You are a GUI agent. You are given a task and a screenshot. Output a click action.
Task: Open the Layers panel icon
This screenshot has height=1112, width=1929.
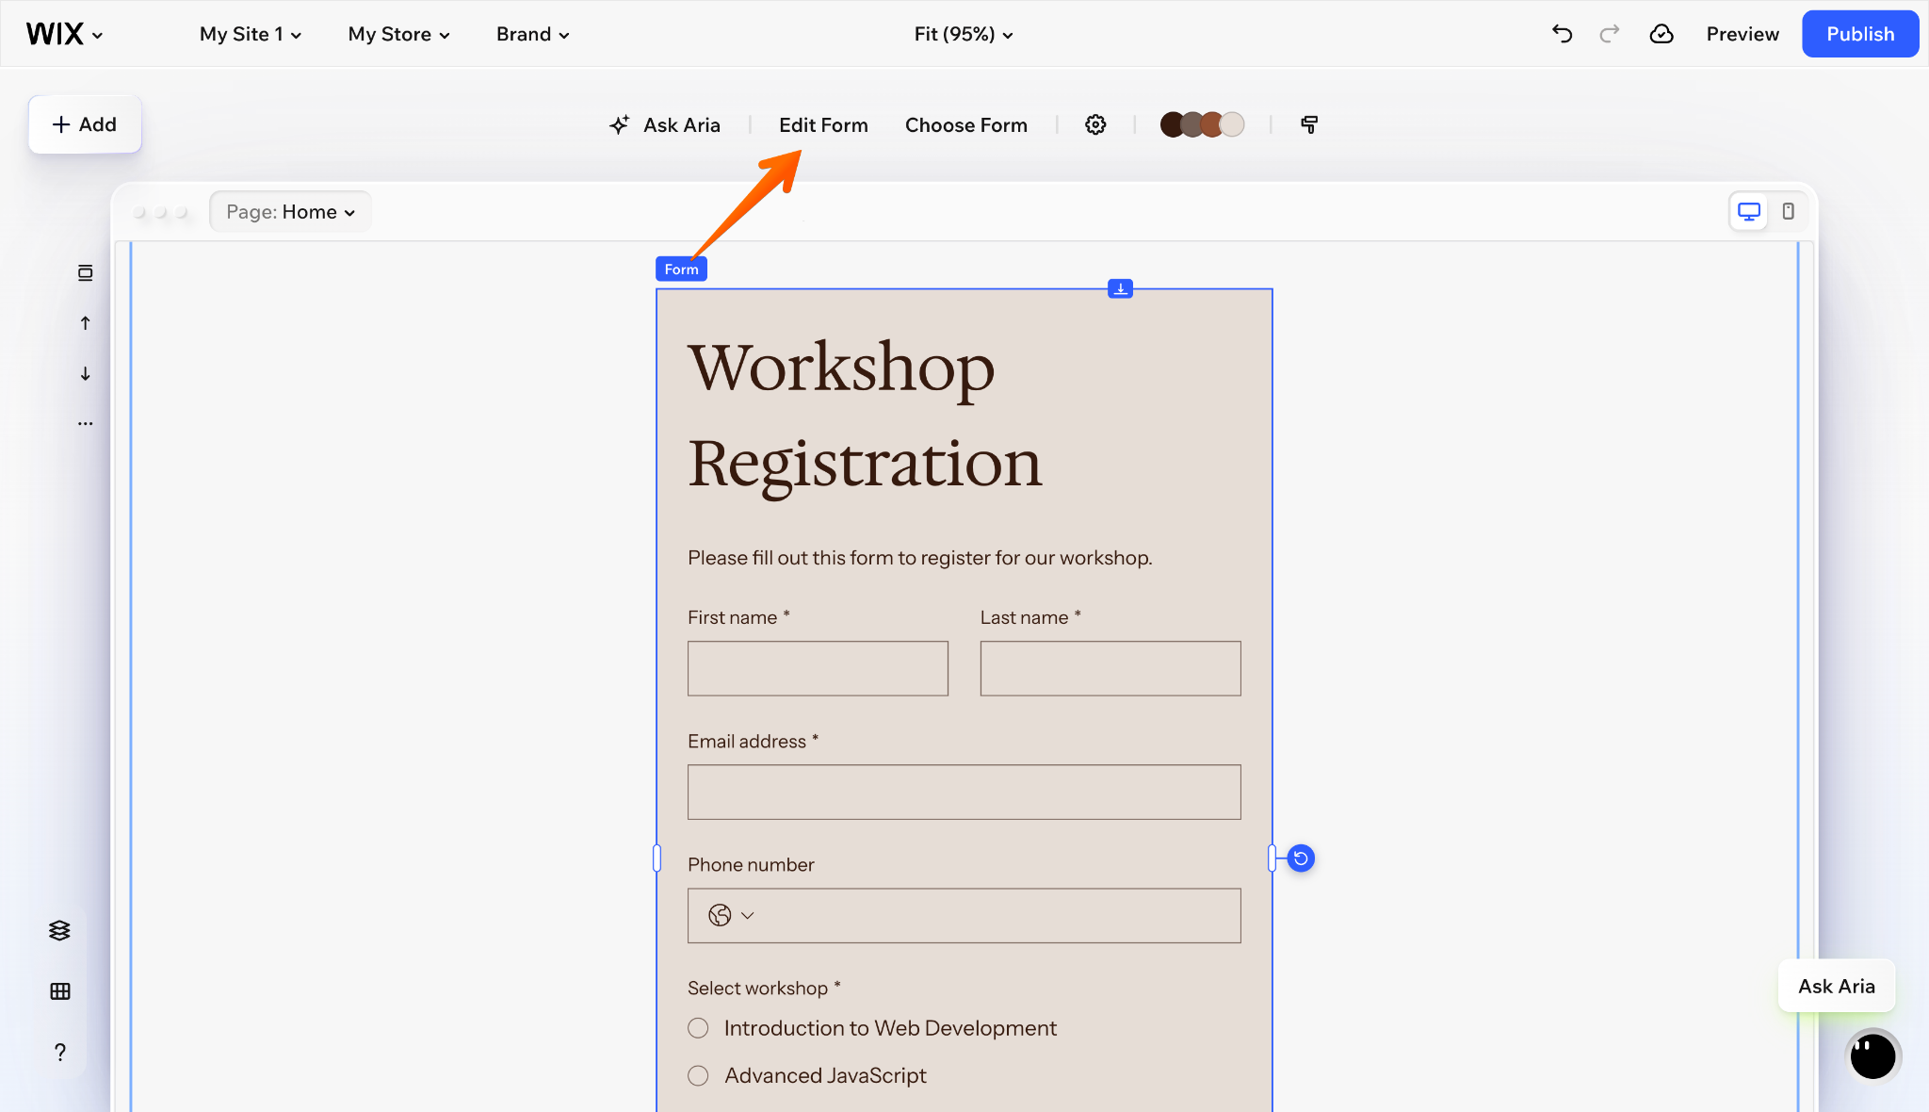click(x=59, y=930)
